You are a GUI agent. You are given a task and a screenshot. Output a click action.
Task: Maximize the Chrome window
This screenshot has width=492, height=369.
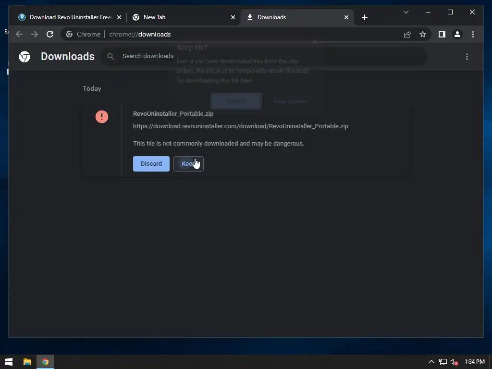(450, 12)
